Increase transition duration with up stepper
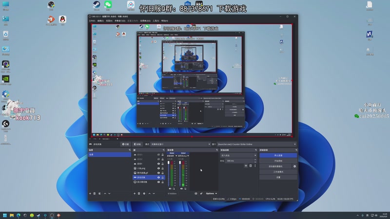 tap(255, 160)
